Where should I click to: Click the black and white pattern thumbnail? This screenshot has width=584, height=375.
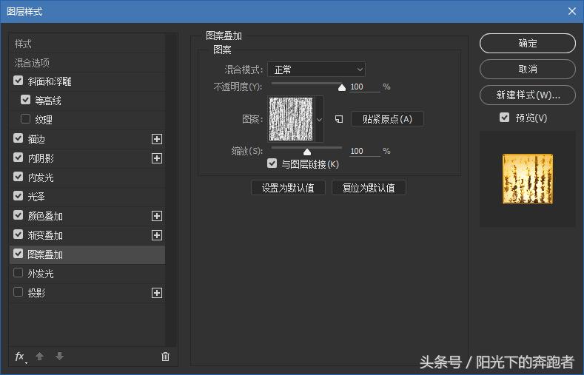pyautogui.click(x=291, y=119)
